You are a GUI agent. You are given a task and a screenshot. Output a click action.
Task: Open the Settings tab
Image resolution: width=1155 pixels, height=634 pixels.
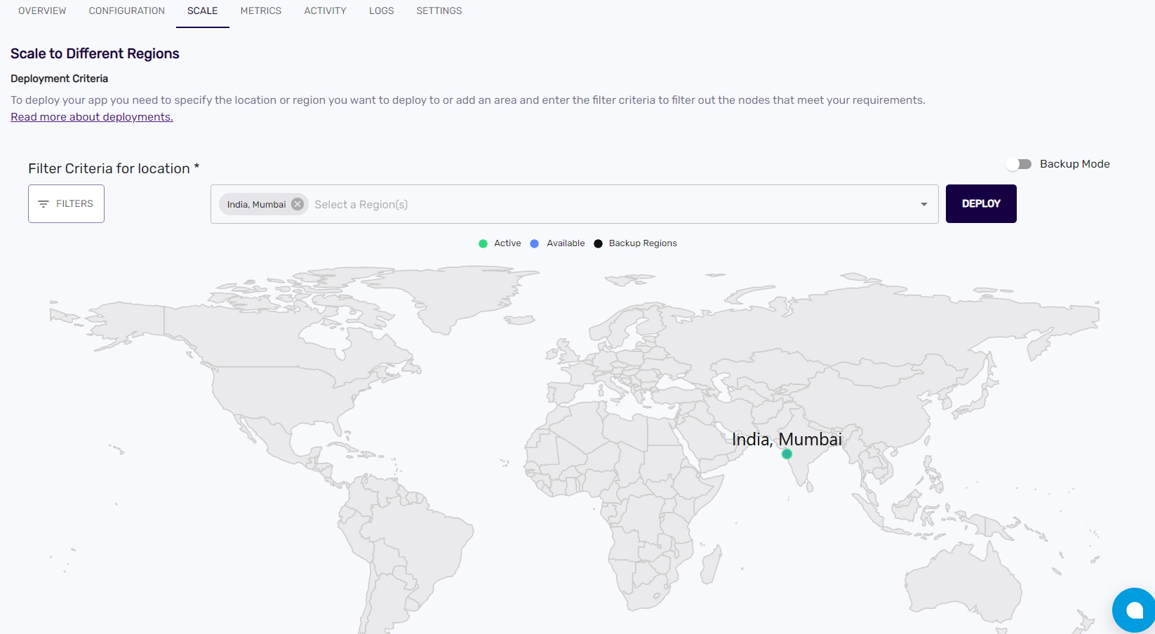[x=439, y=11]
